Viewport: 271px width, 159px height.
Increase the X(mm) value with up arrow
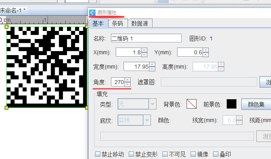pyautogui.click(x=144, y=50)
